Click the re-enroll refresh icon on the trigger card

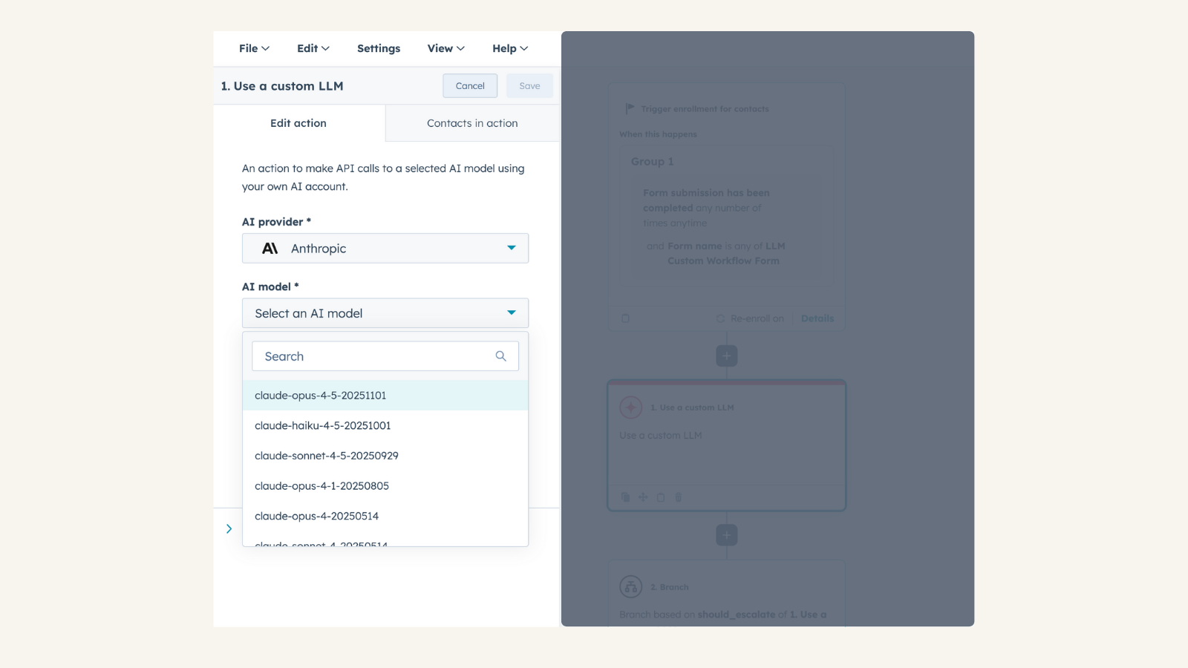click(x=720, y=318)
